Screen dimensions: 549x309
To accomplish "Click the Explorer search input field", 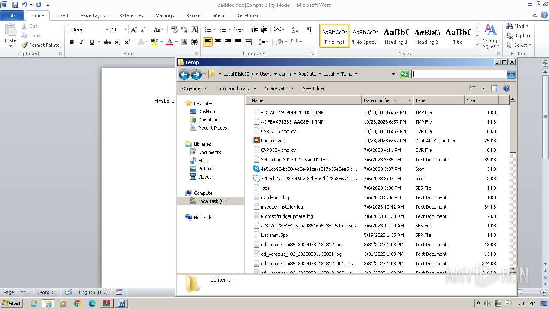I will tap(459, 74).
